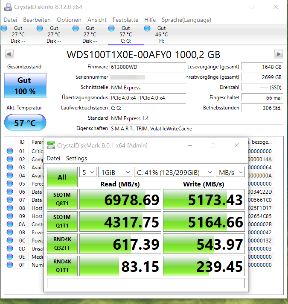Click the Betriebsstunden value 306 Std.
This screenshot has width=288, height=304.
(x=262, y=108)
